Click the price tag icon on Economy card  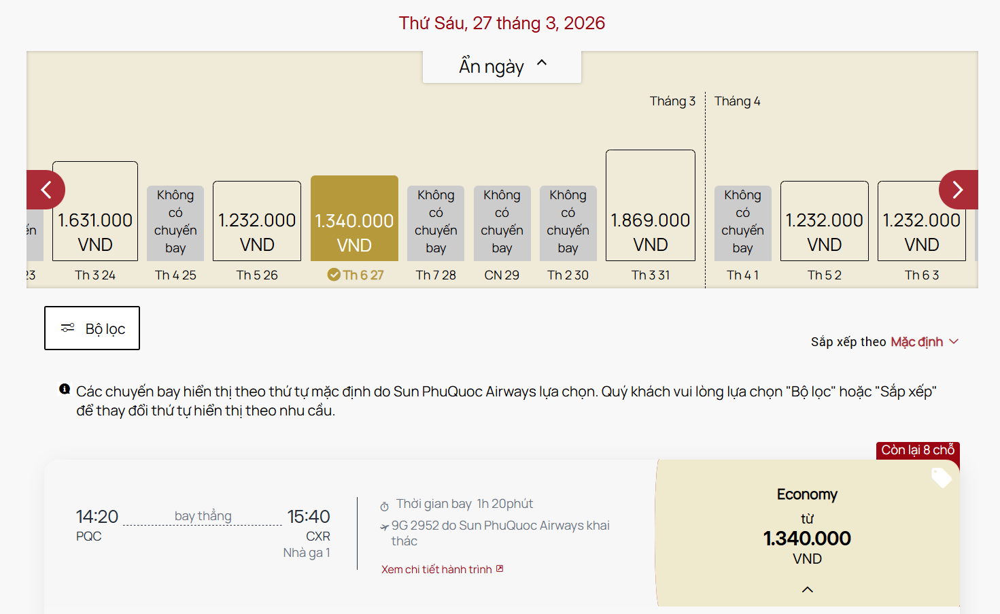[941, 478]
